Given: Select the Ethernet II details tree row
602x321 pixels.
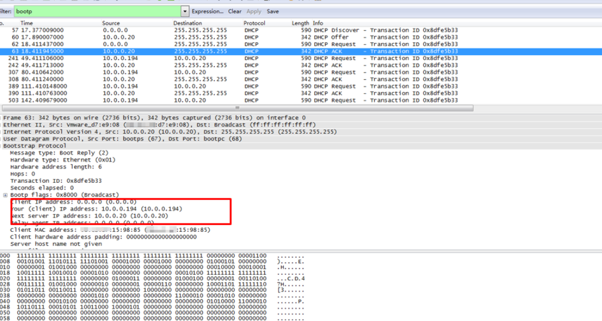Looking at the screenshot, I should [x=301, y=125].
